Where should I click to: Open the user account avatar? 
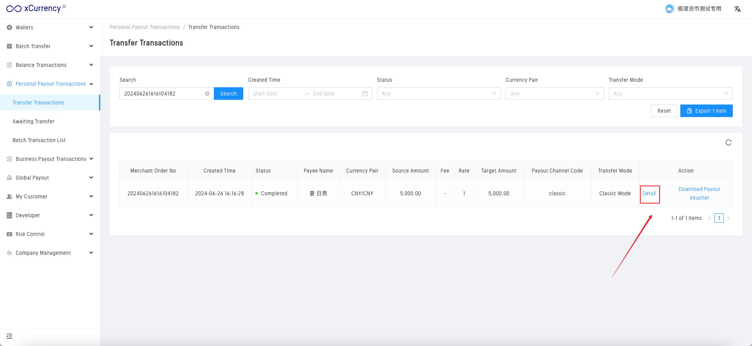tap(669, 9)
